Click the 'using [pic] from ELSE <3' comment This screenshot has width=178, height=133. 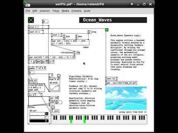(x=133, y=112)
